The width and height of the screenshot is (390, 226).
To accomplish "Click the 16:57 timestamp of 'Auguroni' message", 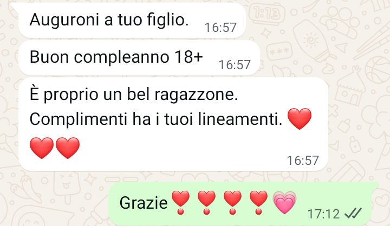I will 220,28.
